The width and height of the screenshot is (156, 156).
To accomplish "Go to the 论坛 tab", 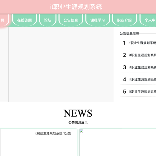I will coord(48,20).
